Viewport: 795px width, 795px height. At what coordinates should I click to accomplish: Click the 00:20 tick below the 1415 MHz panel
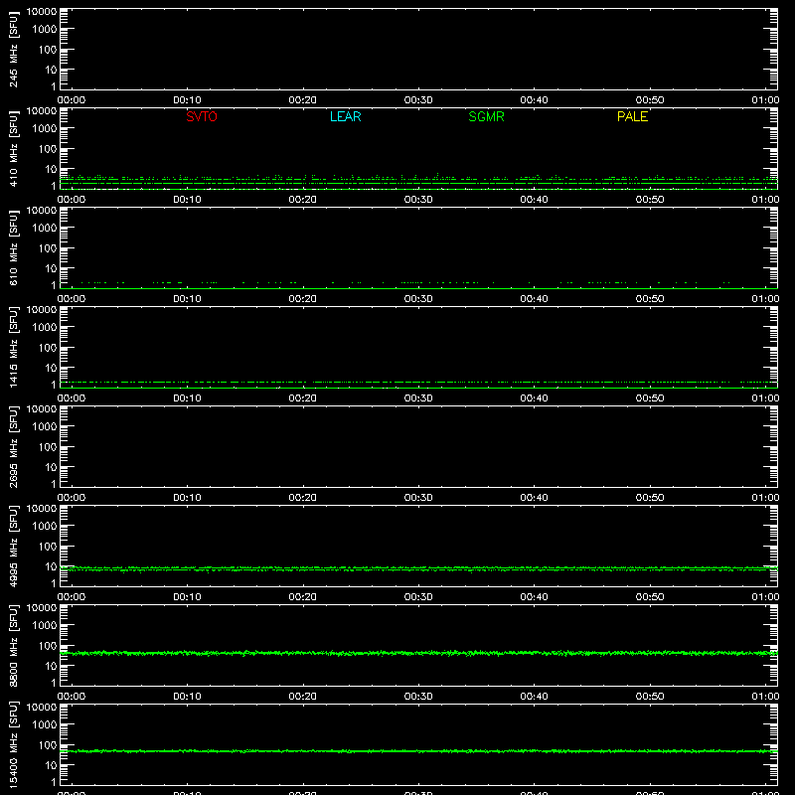point(303,398)
